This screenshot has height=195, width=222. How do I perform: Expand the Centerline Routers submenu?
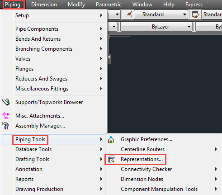[169, 149]
